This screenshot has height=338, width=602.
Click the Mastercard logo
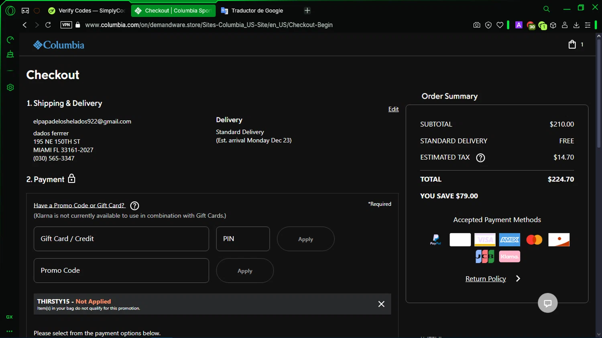[x=534, y=240]
